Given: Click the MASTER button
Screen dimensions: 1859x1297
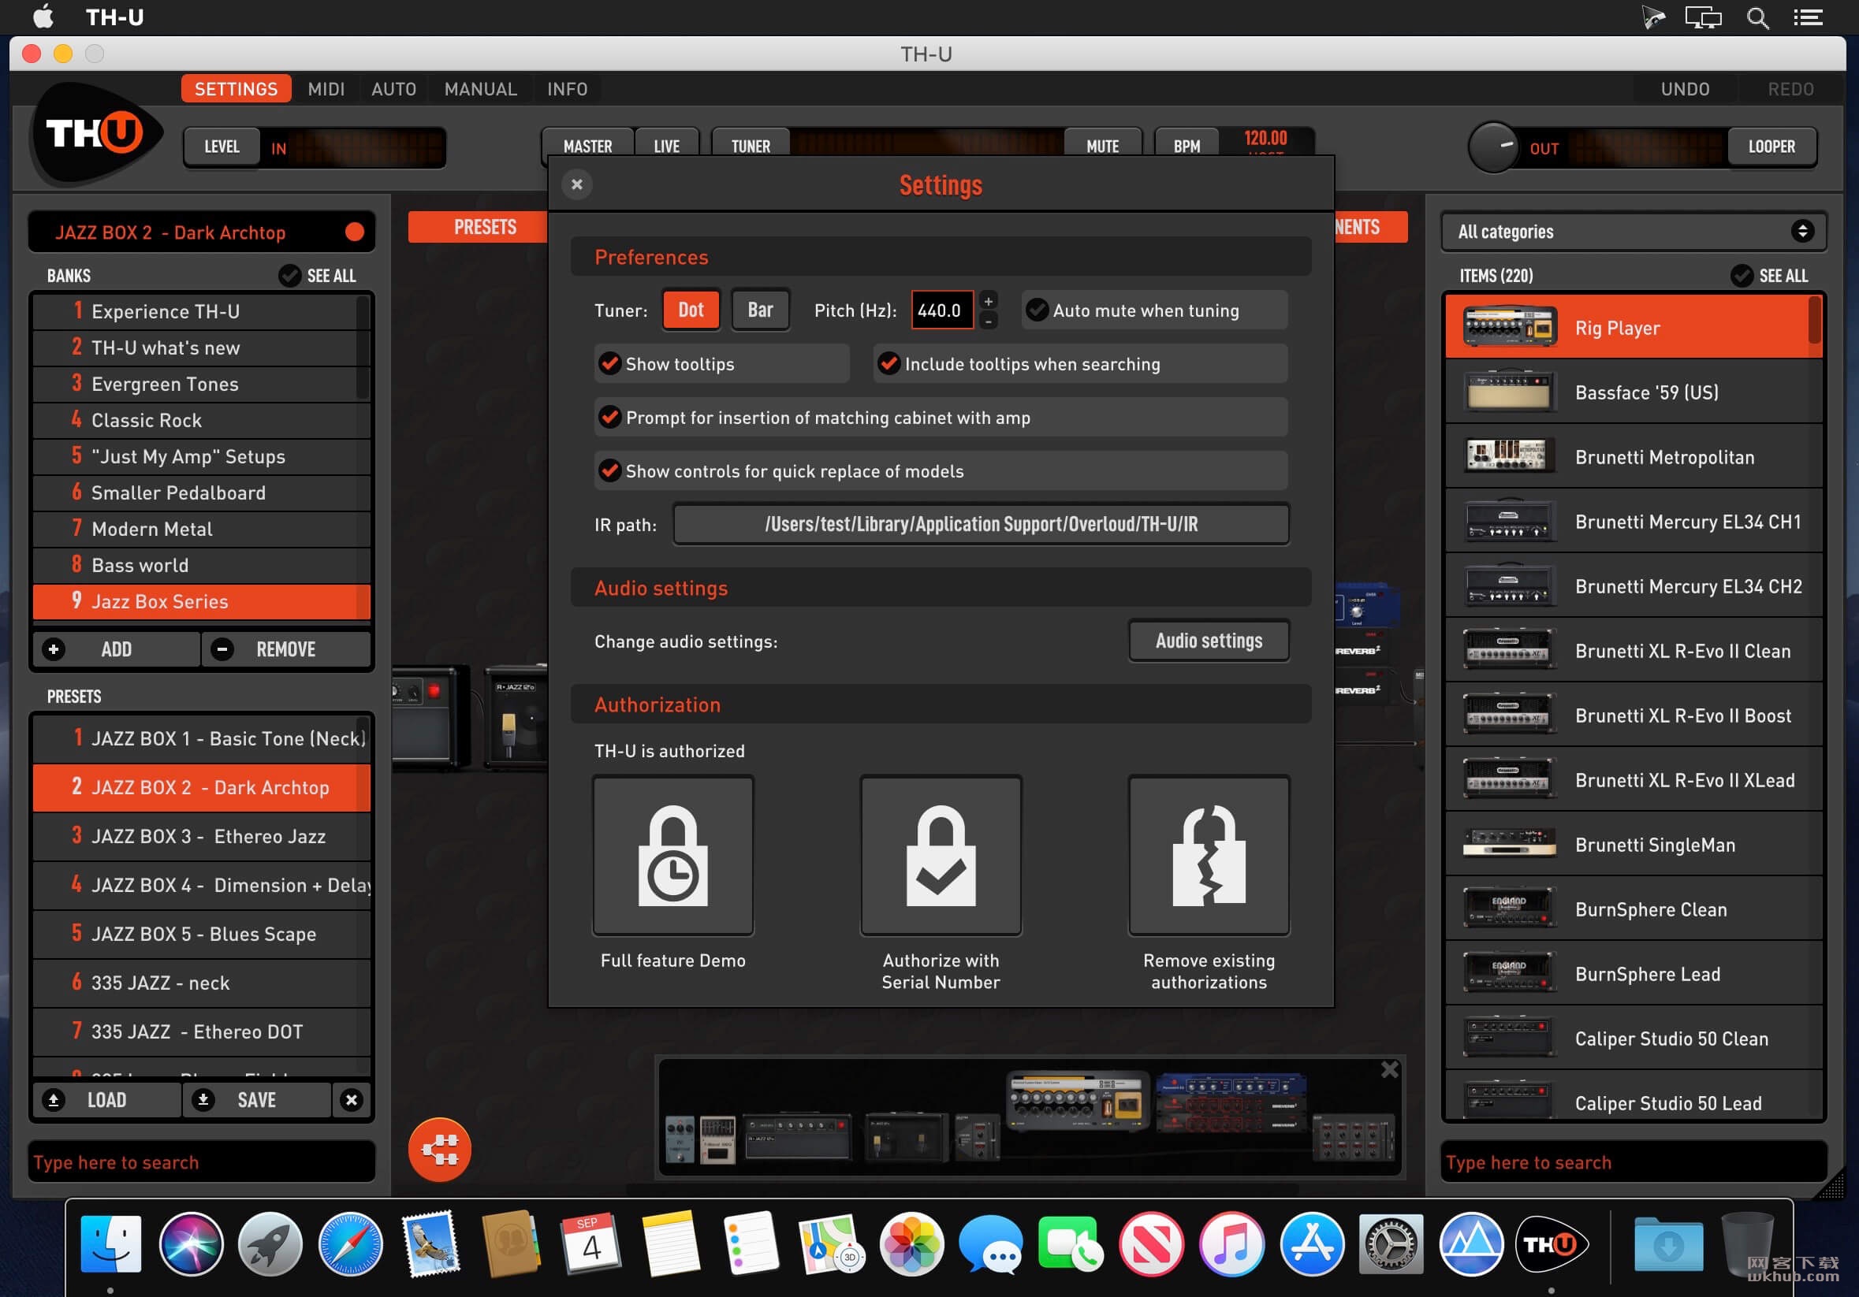Looking at the screenshot, I should tap(588, 147).
